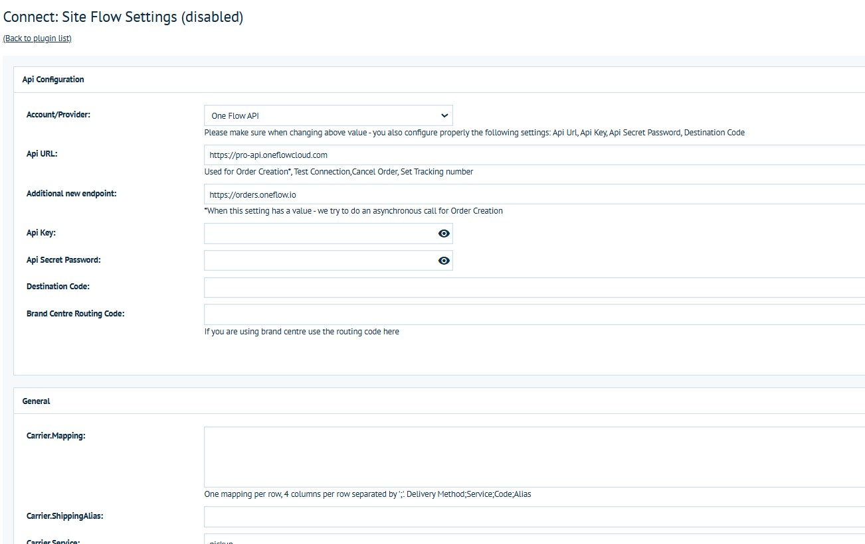This screenshot has width=865, height=544.
Task: Click the Destination Code field
Action: coord(534,287)
